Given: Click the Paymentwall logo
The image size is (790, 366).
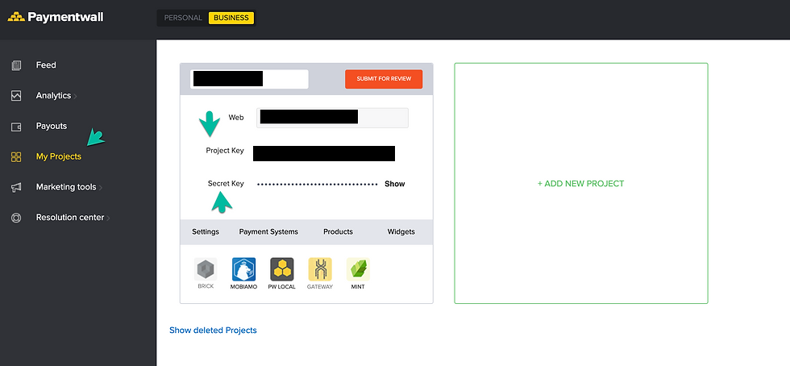Looking at the screenshot, I should 56,17.
